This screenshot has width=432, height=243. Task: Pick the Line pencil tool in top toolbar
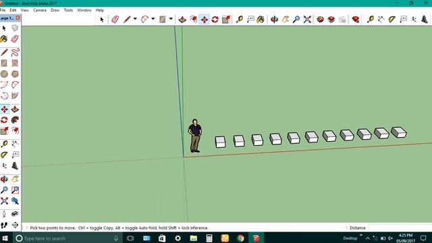point(127,20)
